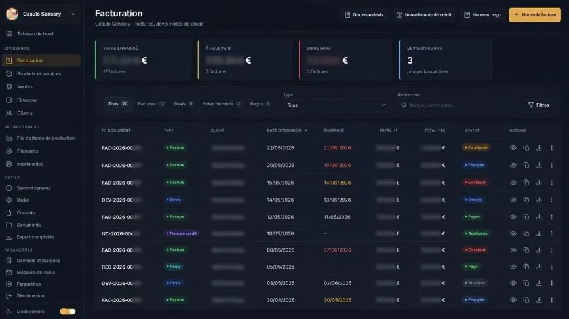
Task: Click the Export comptable download icon
Action: pyautogui.click(x=9, y=237)
